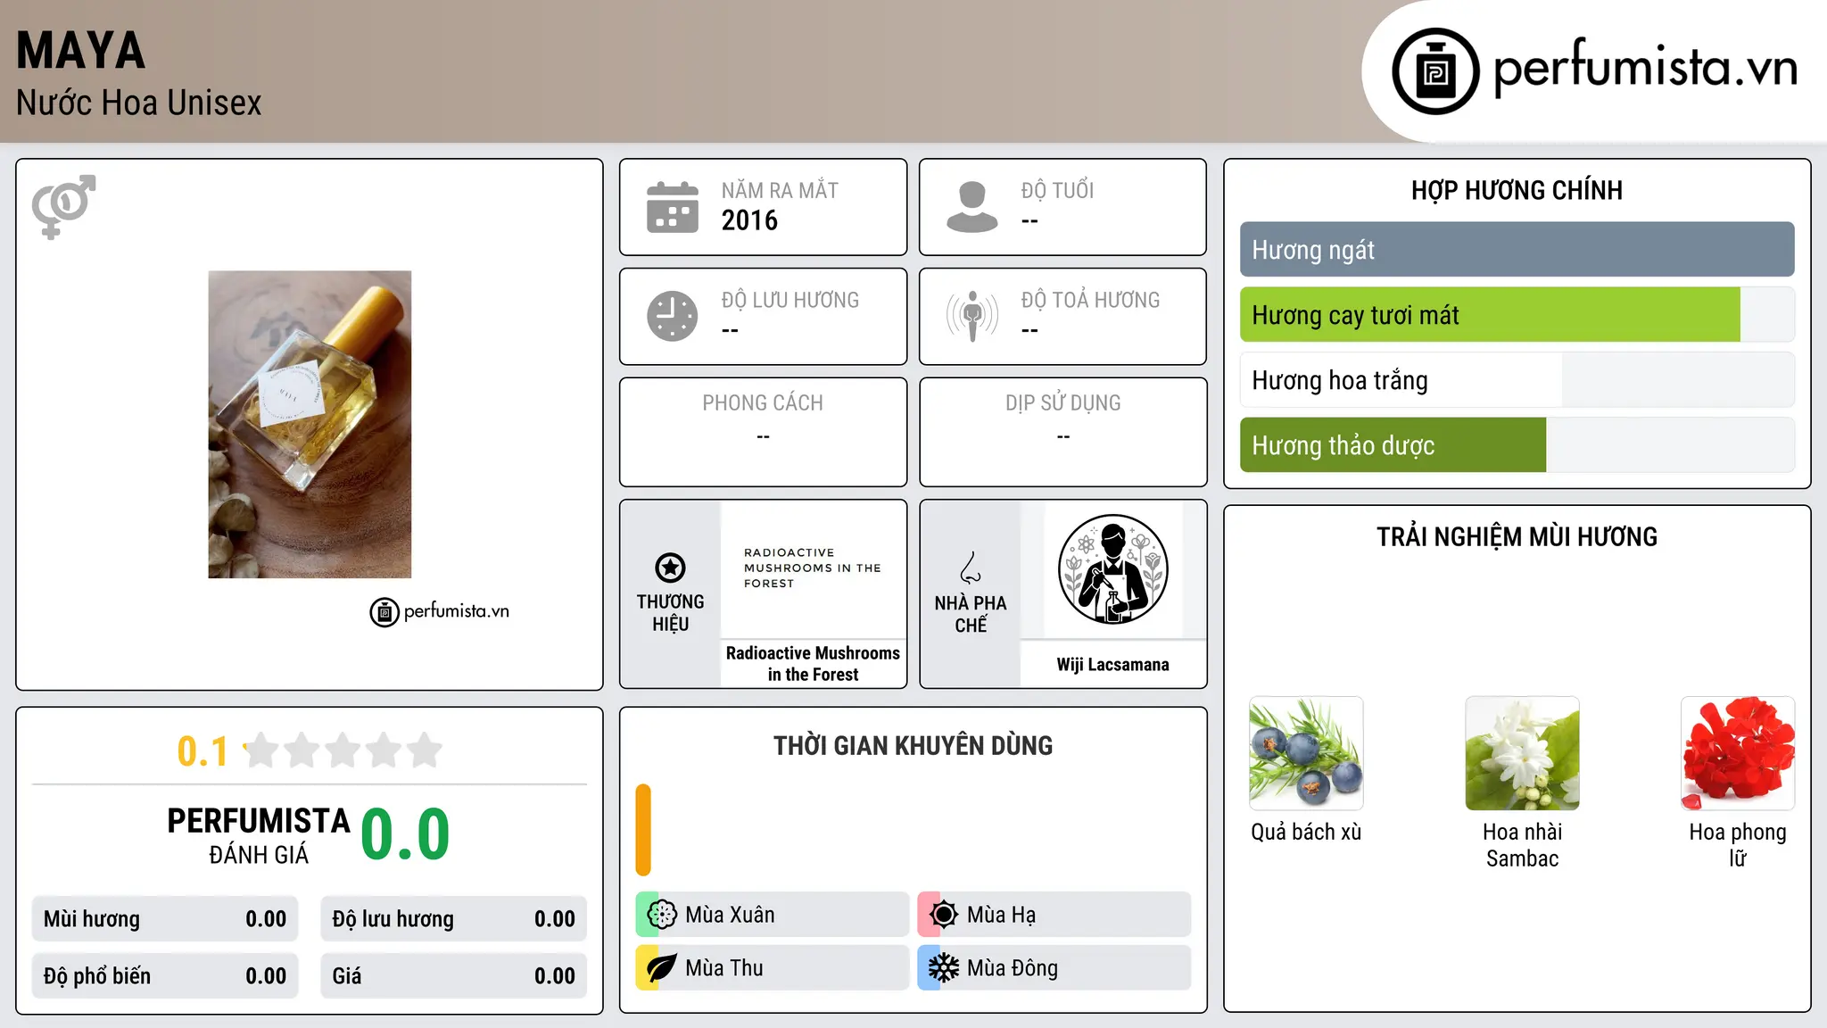Select the Hương ngát accord bar
The image size is (1827, 1028).
click(1517, 250)
